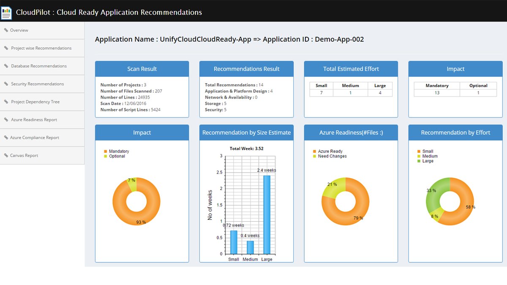Click the Scan Result card header

coord(142,69)
